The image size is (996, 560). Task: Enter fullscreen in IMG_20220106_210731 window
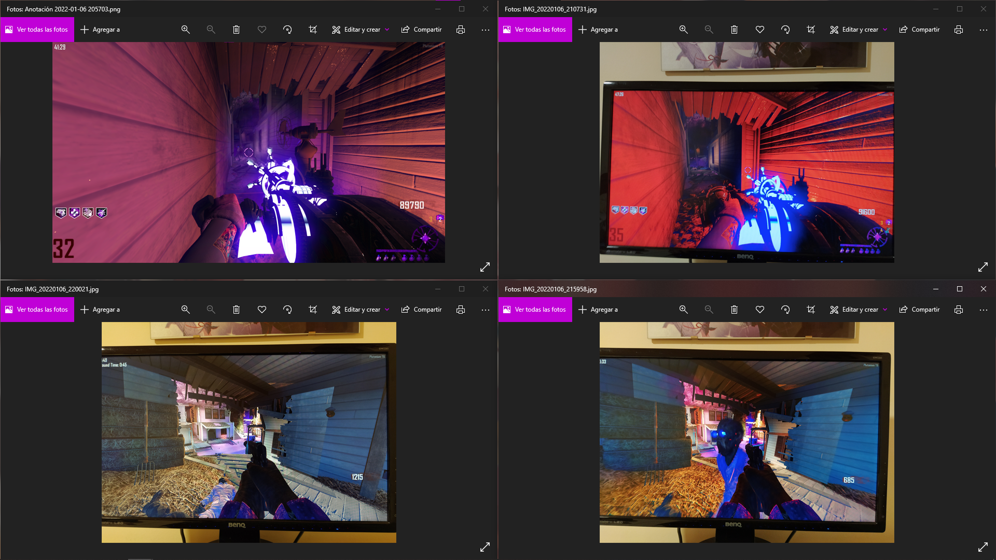[x=983, y=267]
